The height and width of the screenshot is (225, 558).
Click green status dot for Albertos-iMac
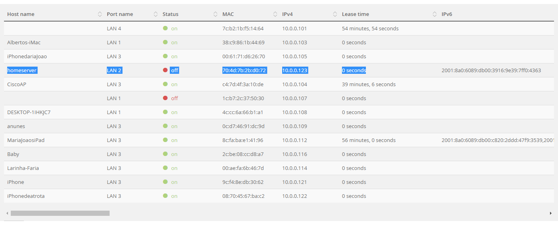(165, 42)
